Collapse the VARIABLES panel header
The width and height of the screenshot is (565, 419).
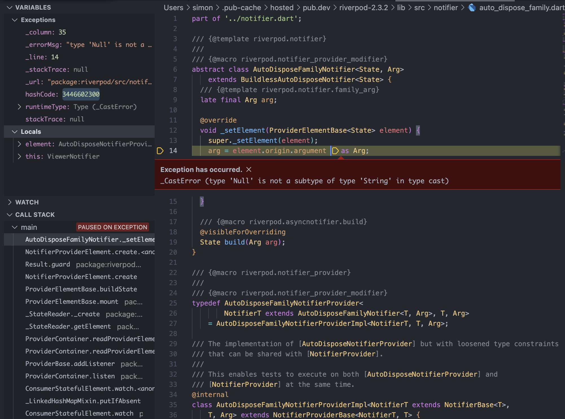[x=9, y=7]
